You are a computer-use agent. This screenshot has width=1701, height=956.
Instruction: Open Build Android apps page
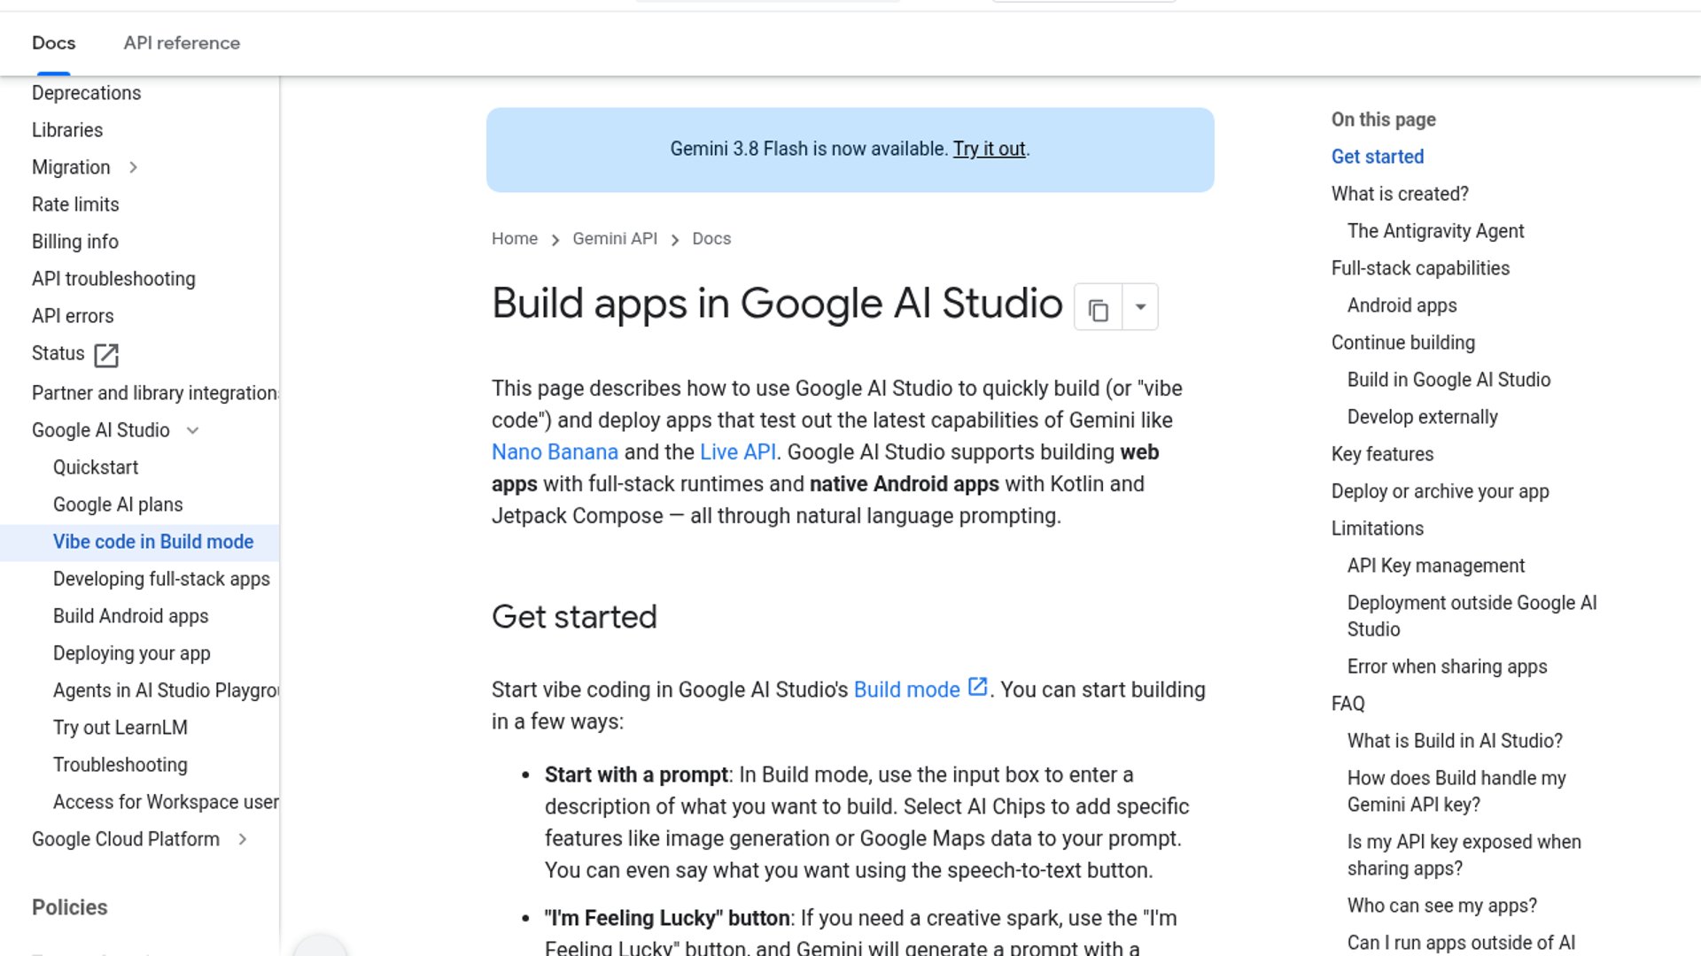click(131, 616)
